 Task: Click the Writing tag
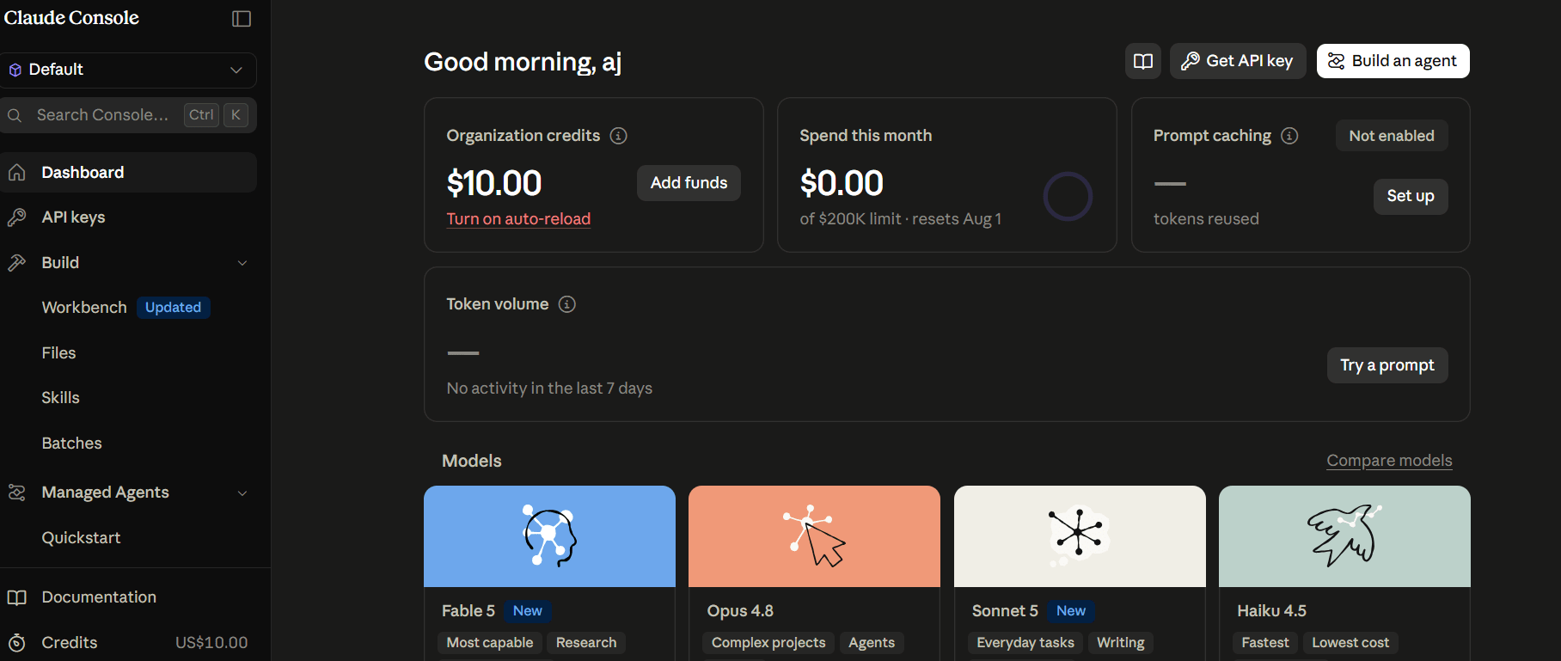coord(1121,643)
